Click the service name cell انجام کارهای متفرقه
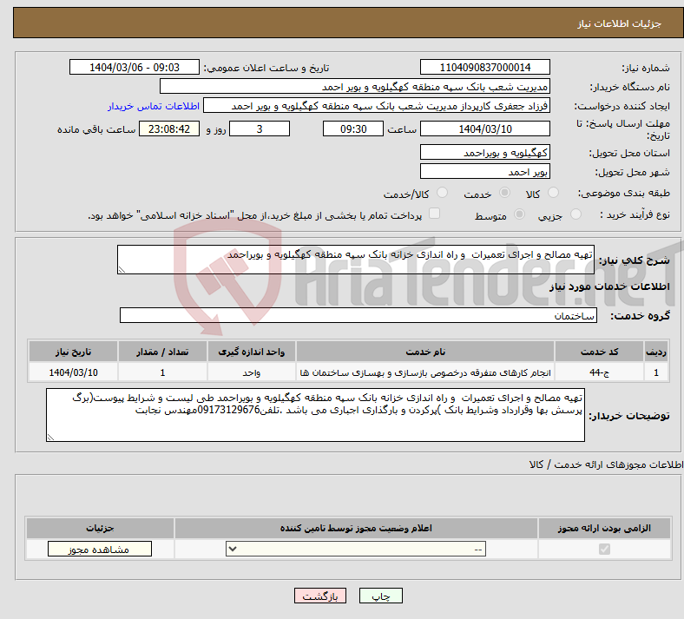Screen dimensions: 684x619 point(425,372)
